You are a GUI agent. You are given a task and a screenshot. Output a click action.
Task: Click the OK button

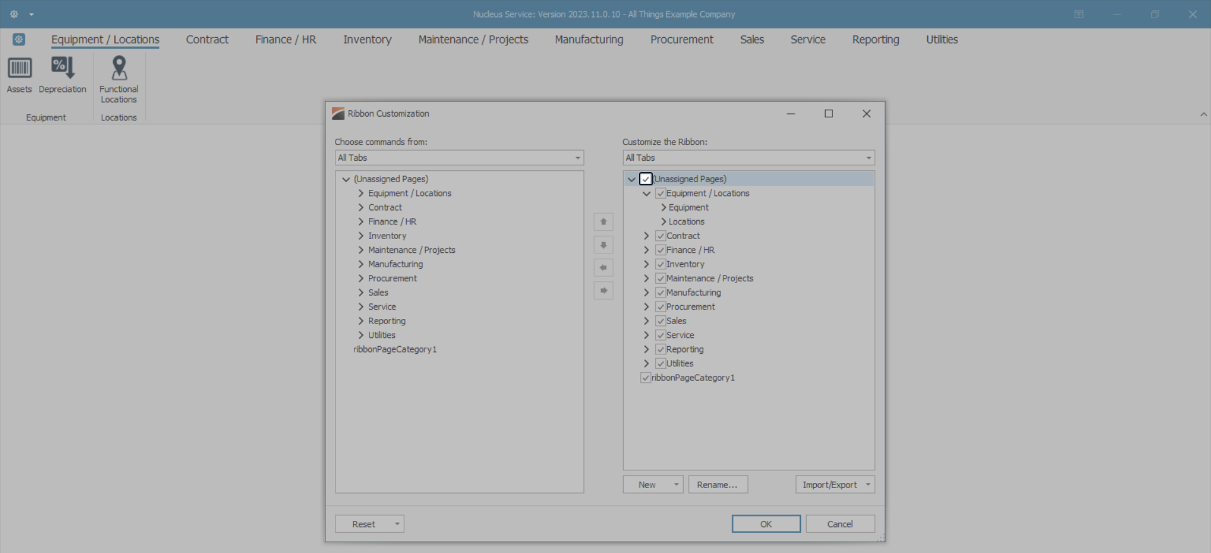pyautogui.click(x=766, y=524)
